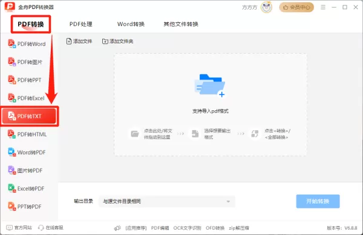Screen dimensions: 363x235
Task: Click the blue folder import icon
Action: [210, 85]
